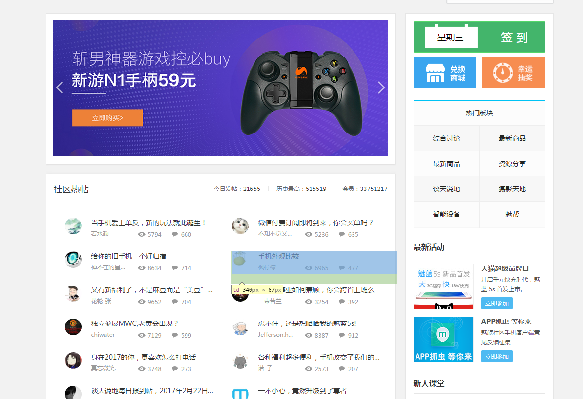The image size is (583, 399).
Task: Click the avatar for user 花轮_张
Action: click(73, 293)
